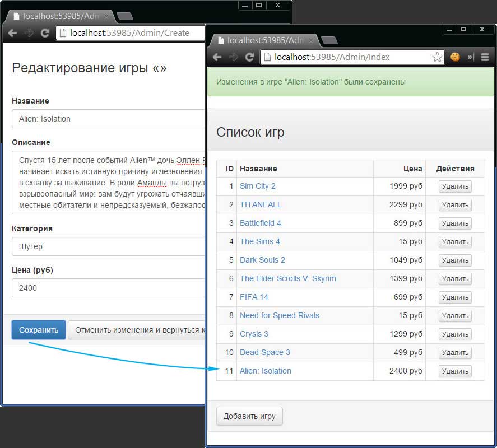Open the Dark Souls 2 link
This screenshot has height=448, width=497.
(262, 260)
